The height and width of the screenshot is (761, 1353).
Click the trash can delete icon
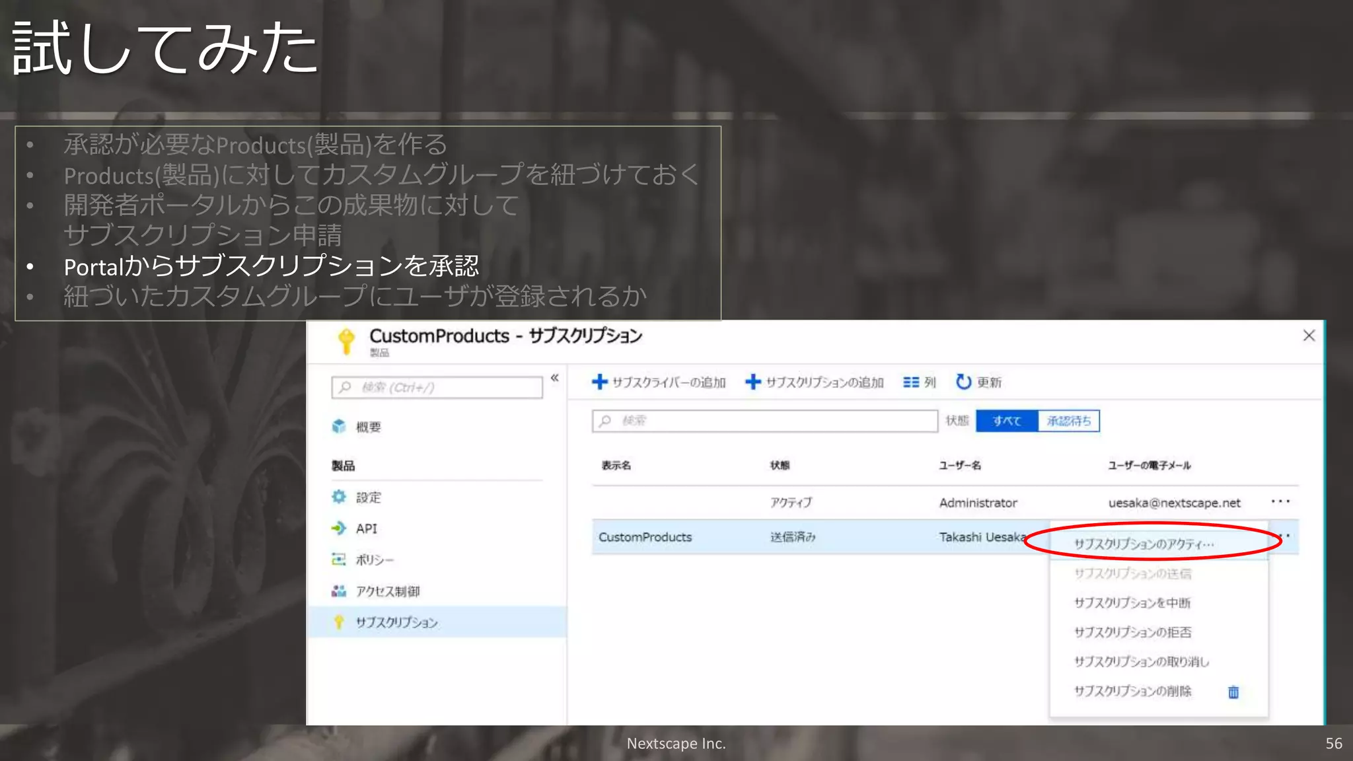pos(1233,692)
